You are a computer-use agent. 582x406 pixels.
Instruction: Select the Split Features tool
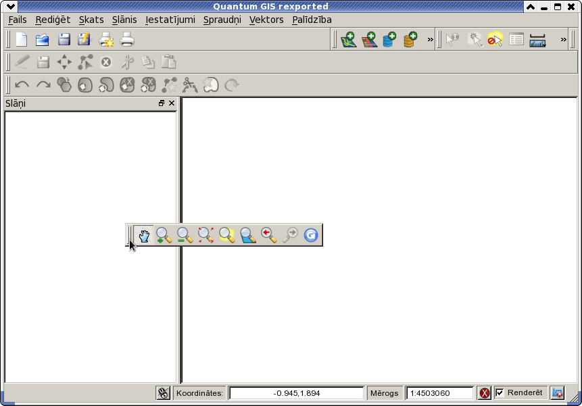point(190,85)
